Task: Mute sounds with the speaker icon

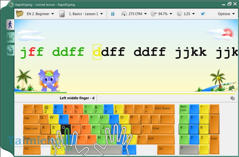Action: click(x=232, y=98)
